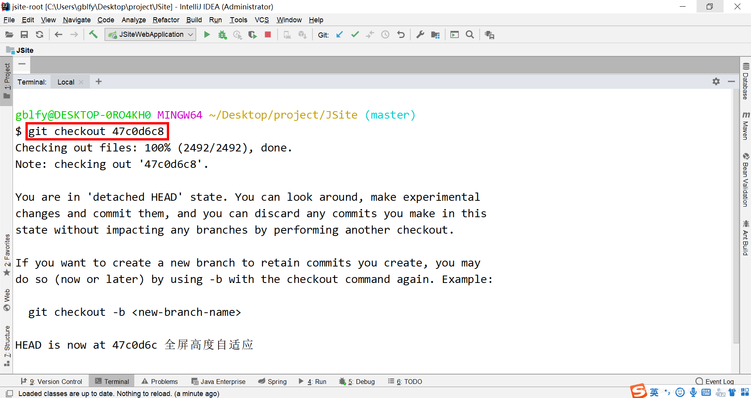Click the Git Show History clock icon
751x398 pixels.
coord(385,35)
